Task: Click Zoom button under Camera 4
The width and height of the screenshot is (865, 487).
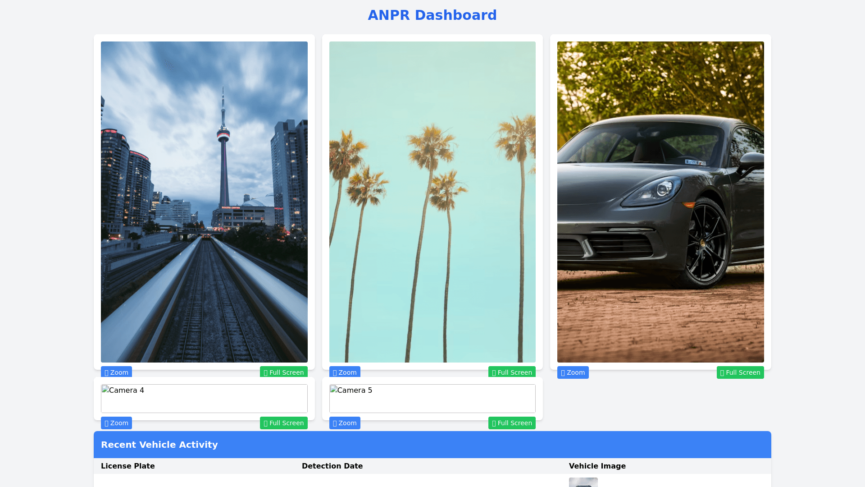Action: pos(116,423)
